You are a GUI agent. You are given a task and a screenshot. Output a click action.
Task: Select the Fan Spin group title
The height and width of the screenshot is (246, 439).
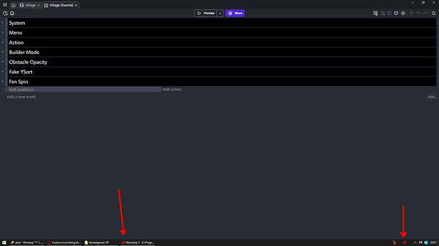pyautogui.click(x=18, y=82)
